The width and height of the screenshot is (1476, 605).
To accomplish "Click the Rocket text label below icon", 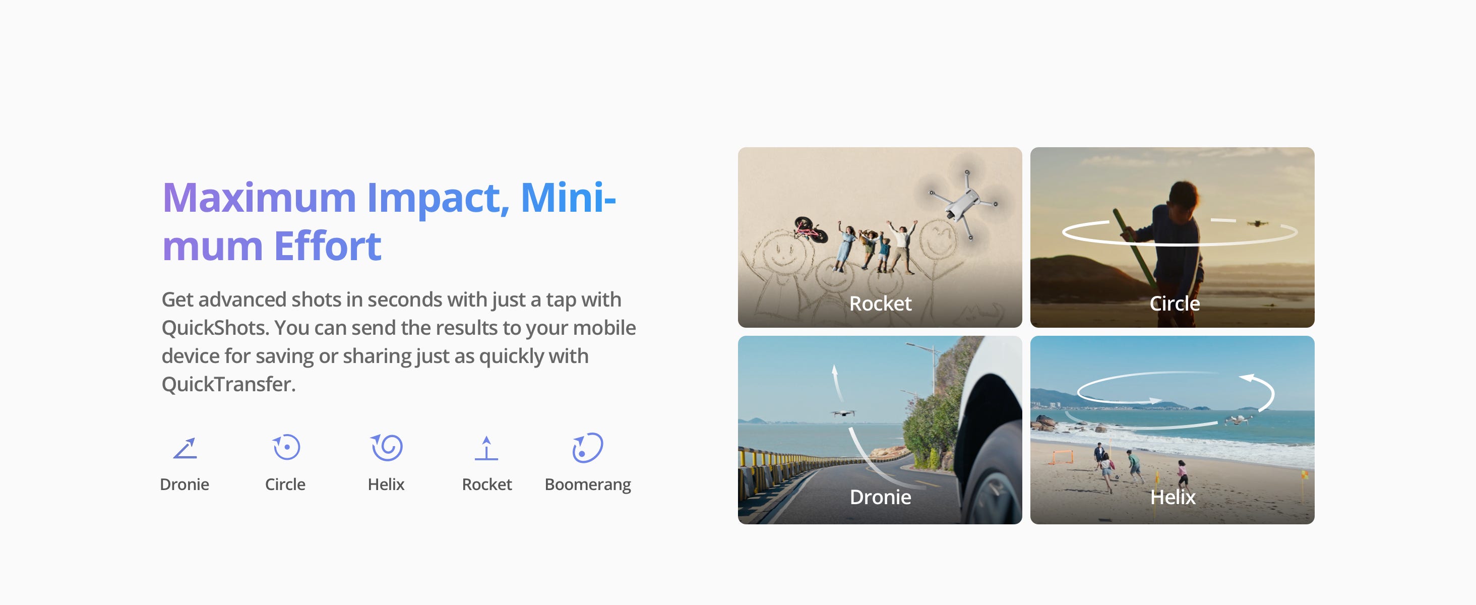I will pyautogui.click(x=487, y=485).
